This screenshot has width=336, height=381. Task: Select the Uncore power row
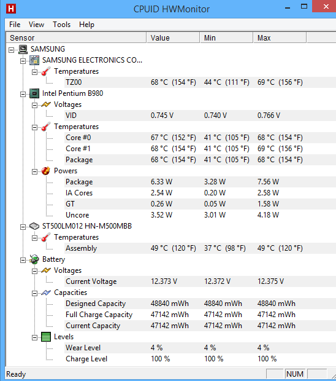200,215
